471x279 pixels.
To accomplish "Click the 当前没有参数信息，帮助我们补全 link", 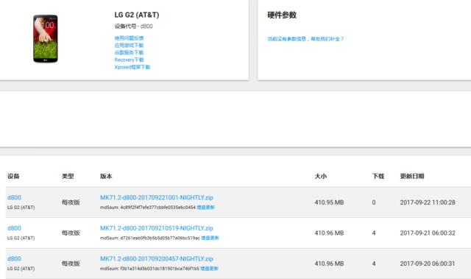I will (x=305, y=39).
